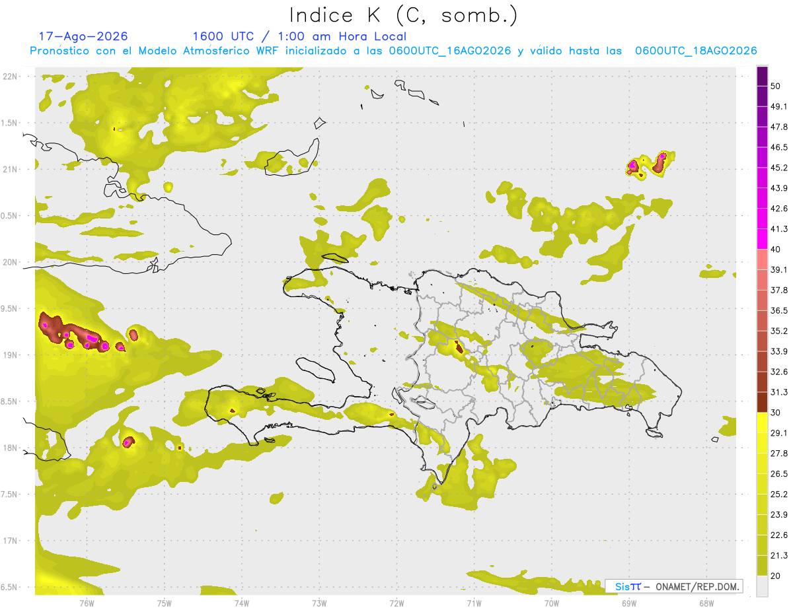The width and height of the screenshot is (793, 612).
Task: Click the "21N" latitude label
Action: 10,169
